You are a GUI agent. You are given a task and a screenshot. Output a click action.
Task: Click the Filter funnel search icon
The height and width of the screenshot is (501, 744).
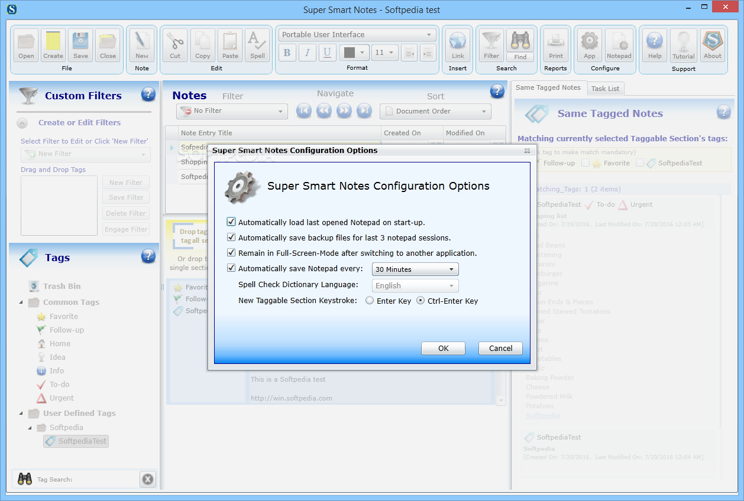click(x=491, y=45)
